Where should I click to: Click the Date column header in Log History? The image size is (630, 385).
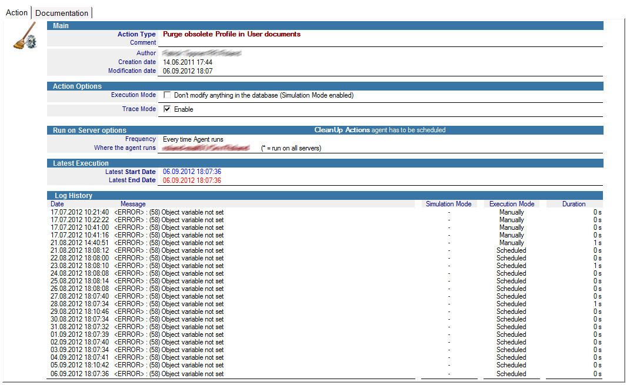57,204
